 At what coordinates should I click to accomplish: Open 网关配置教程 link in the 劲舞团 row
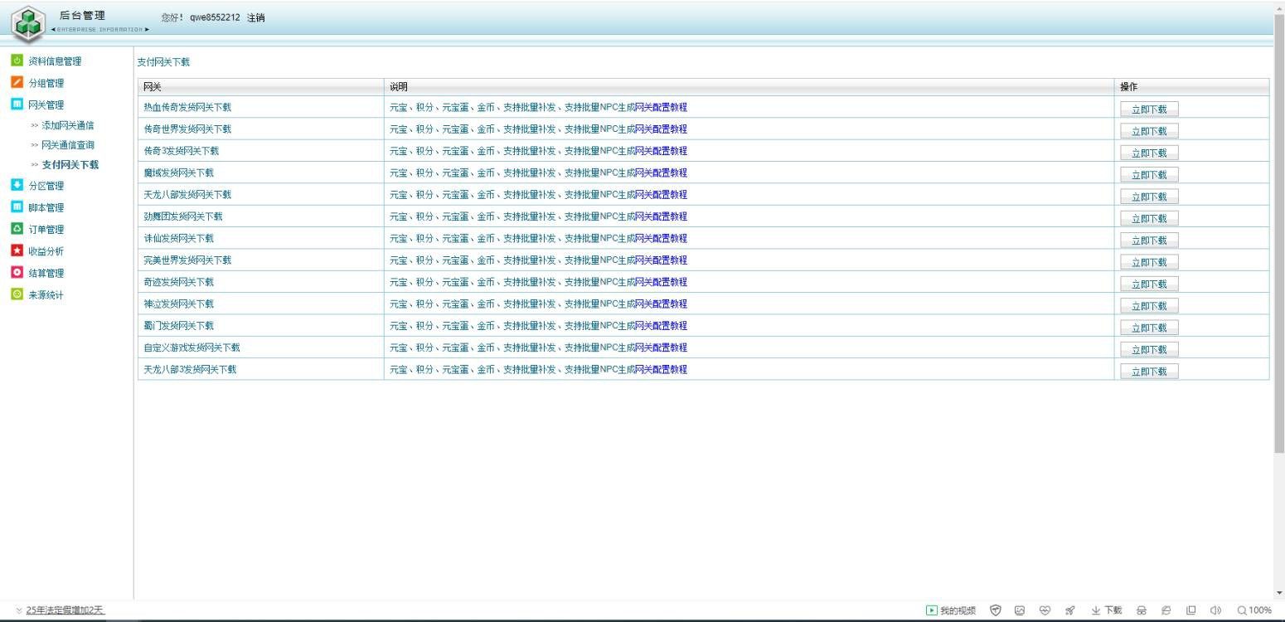point(661,216)
